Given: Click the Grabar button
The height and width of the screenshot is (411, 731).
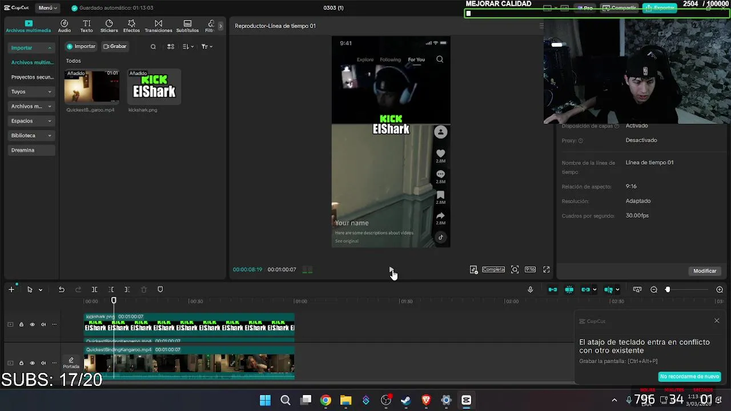Looking at the screenshot, I should 115,46.
